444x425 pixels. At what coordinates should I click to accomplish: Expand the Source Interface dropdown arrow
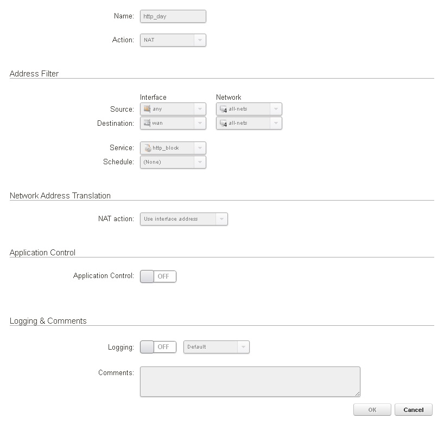200,109
